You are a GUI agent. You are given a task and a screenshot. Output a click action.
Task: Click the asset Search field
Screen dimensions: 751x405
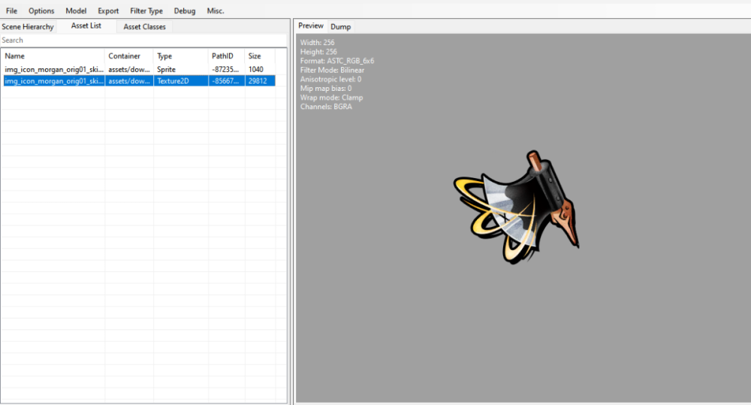(x=143, y=41)
